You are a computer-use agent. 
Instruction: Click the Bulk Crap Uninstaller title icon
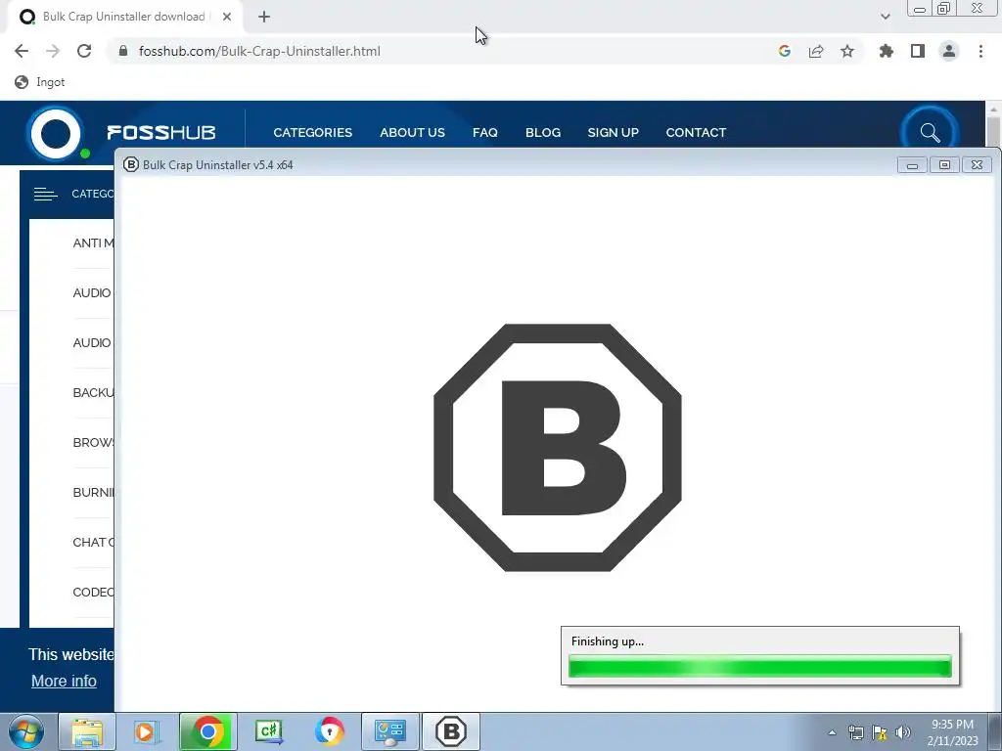click(130, 164)
